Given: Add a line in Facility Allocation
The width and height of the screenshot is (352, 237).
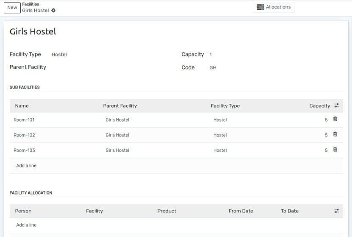Looking at the screenshot, I should 26,225.
